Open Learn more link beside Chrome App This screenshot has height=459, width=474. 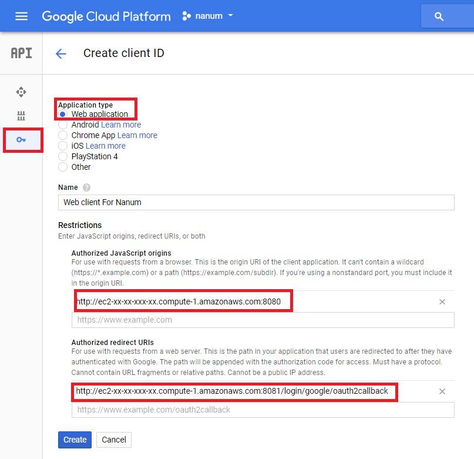tap(137, 135)
